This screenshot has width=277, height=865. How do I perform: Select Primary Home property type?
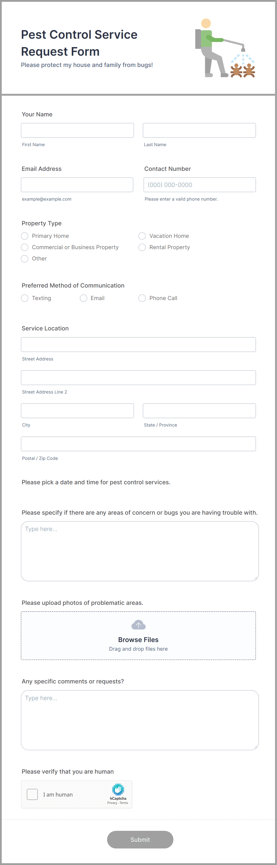coord(24,236)
